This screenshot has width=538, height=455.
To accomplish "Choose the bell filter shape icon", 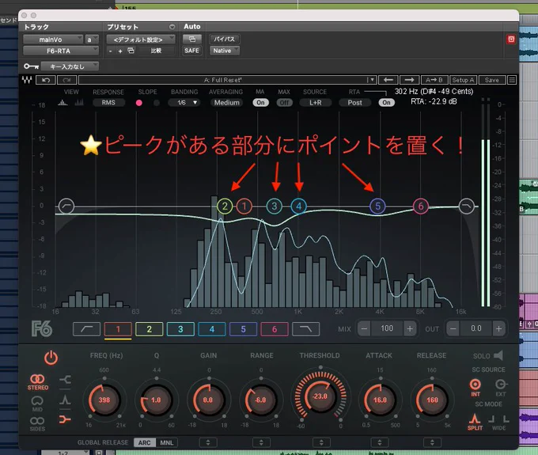I will (65, 400).
